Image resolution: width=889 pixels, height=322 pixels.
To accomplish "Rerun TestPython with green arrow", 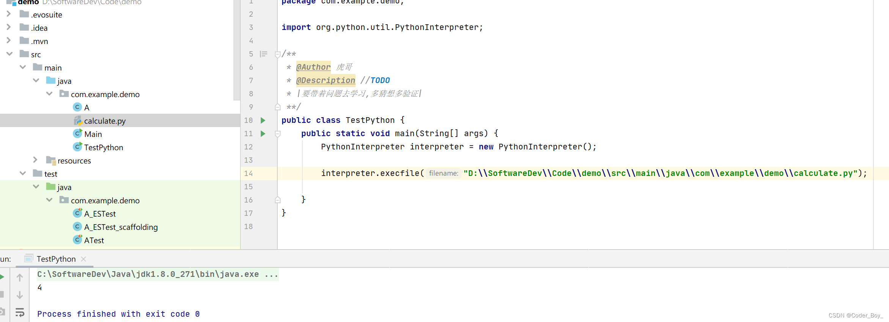I will (x=2, y=276).
